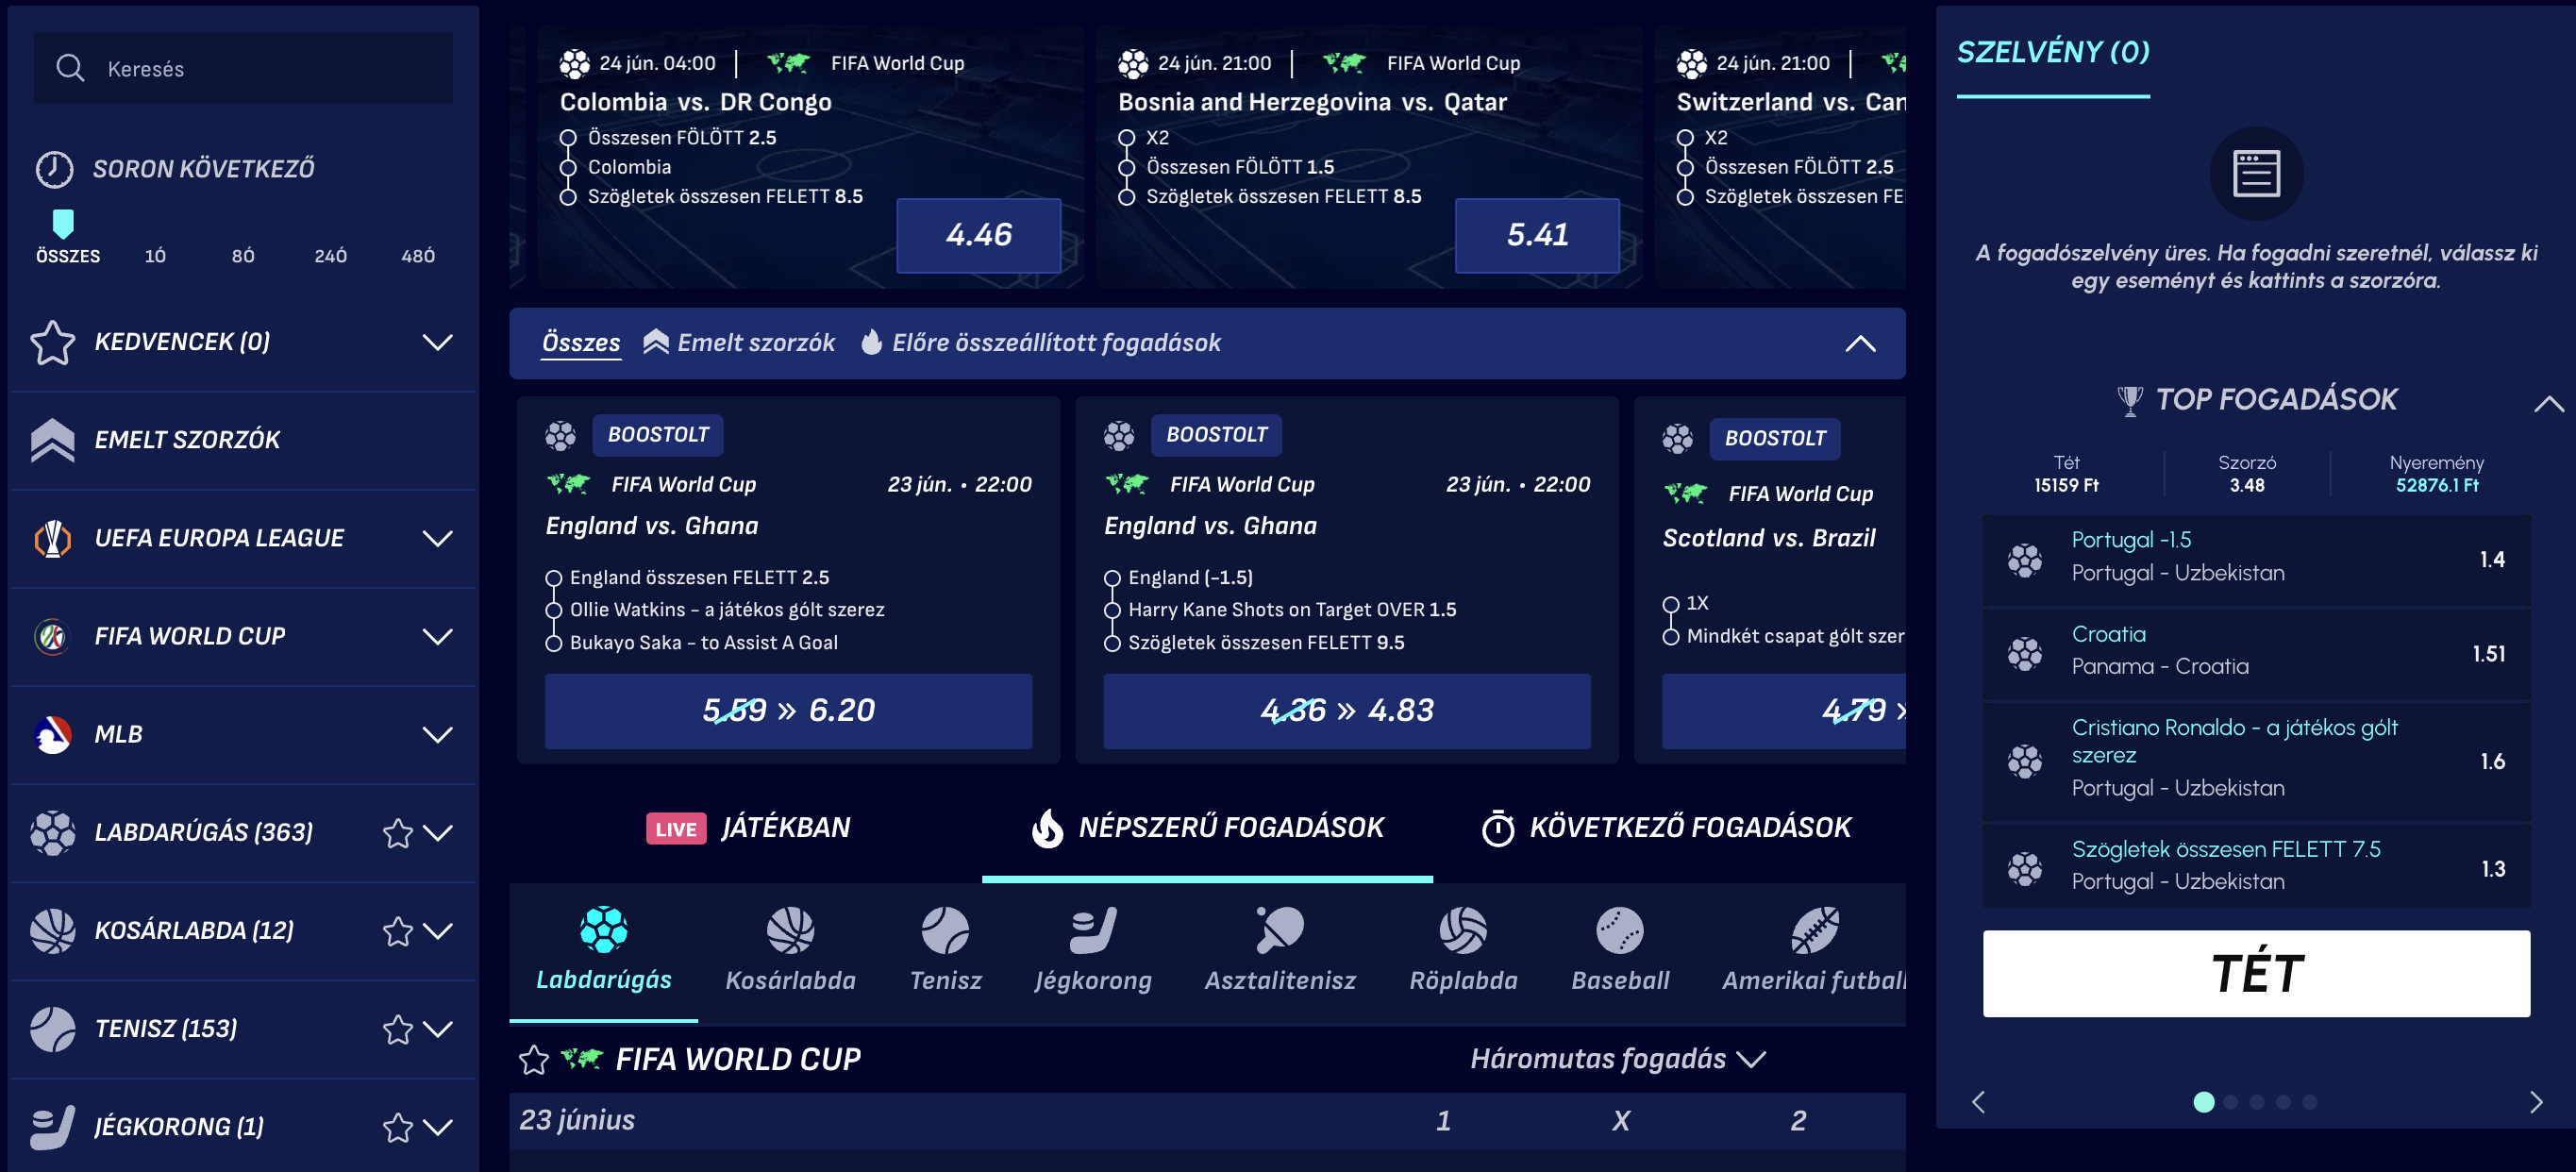Open the Népszerű fogadások tab

click(x=1207, y=827)
